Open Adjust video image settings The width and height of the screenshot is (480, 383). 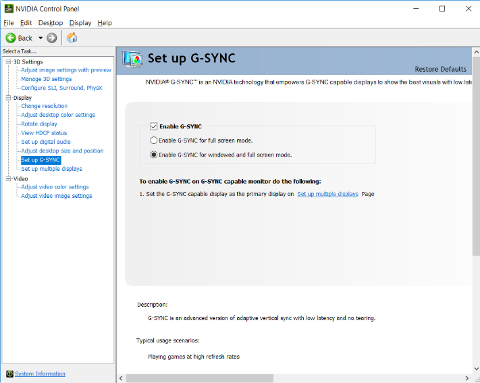point(57,196)
